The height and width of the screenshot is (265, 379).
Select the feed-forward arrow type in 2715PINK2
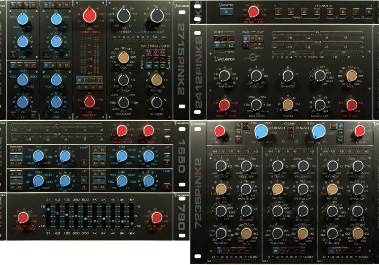click(x=156, y=66)
